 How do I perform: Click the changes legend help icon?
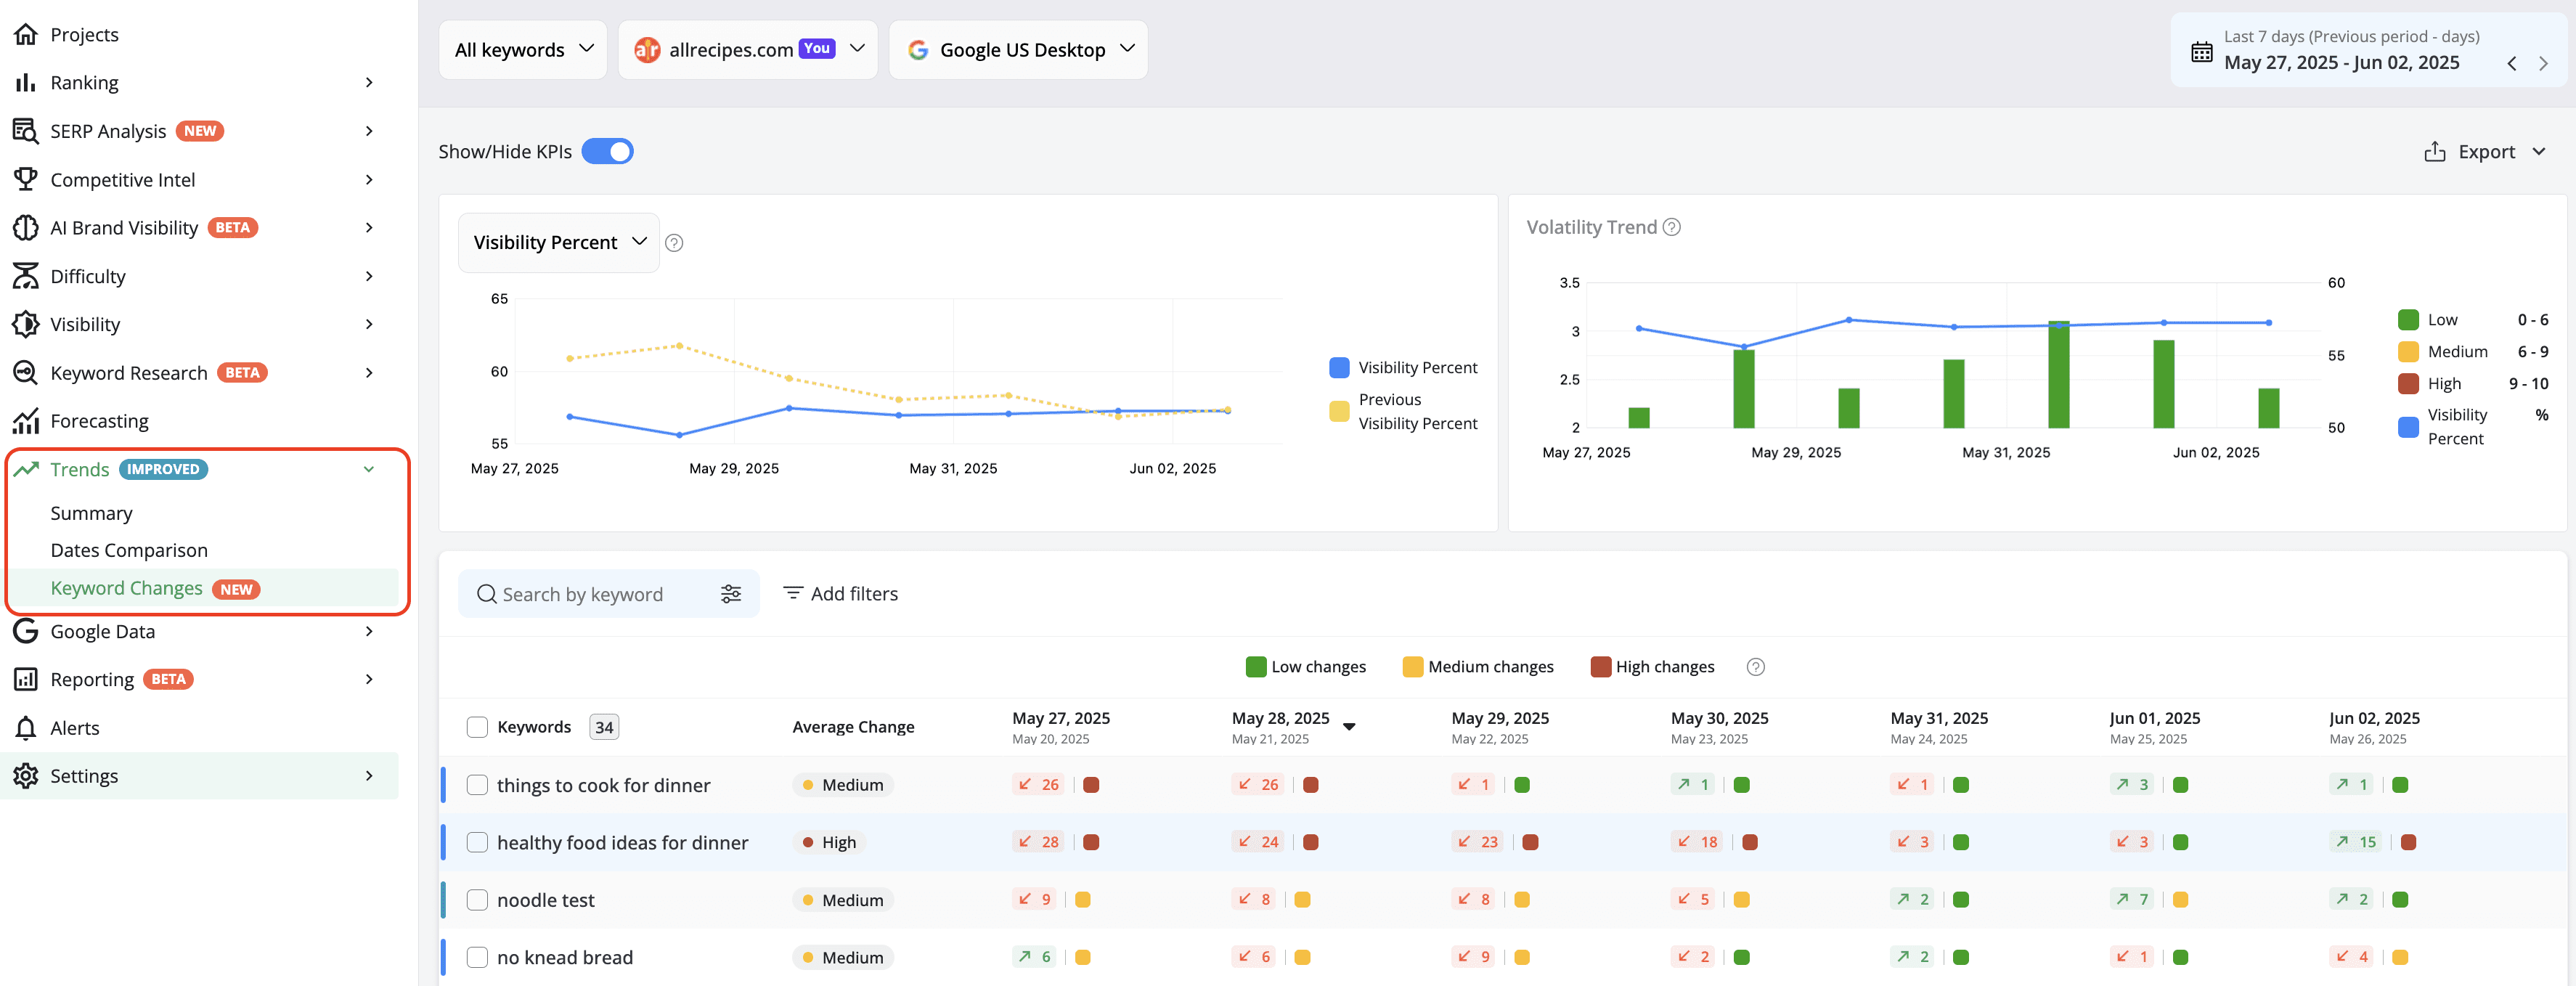tap(1755, 667)
